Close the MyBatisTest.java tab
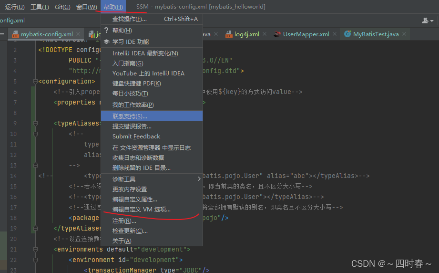The image size is (439, 273). pyautogui.click(x=404, y=34)
